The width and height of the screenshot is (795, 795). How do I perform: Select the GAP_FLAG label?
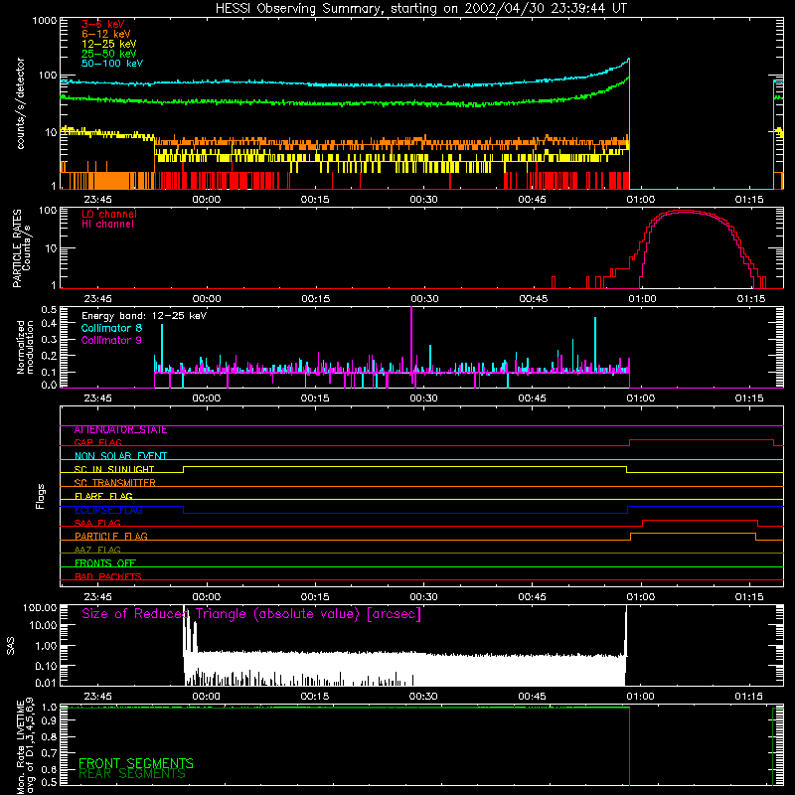click(97, 442)
